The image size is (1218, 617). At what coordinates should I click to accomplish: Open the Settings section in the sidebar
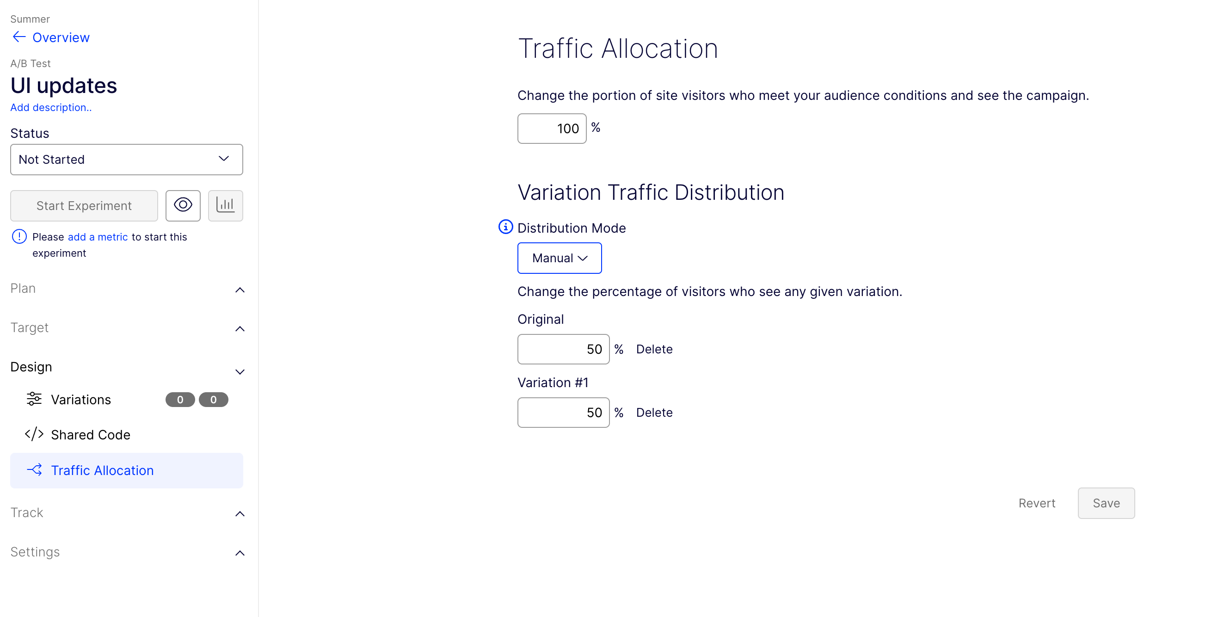(x=240, y=553)
